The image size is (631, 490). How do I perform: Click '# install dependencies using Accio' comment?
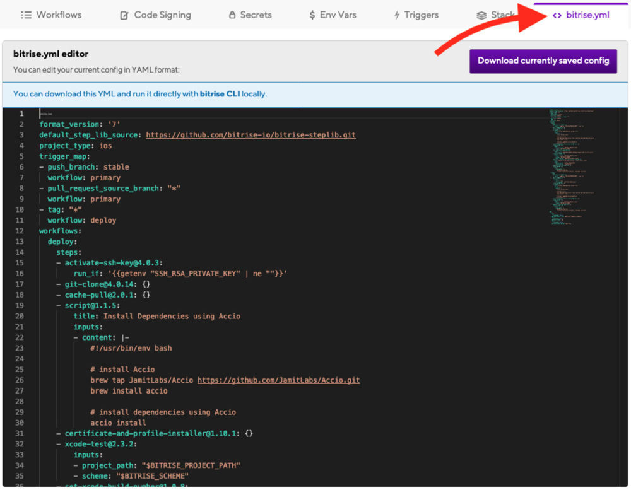tap(163, 412)
